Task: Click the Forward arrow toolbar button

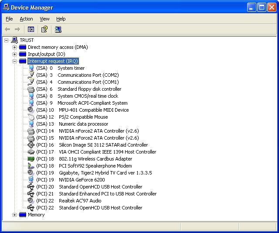Action: click(17, 29)
